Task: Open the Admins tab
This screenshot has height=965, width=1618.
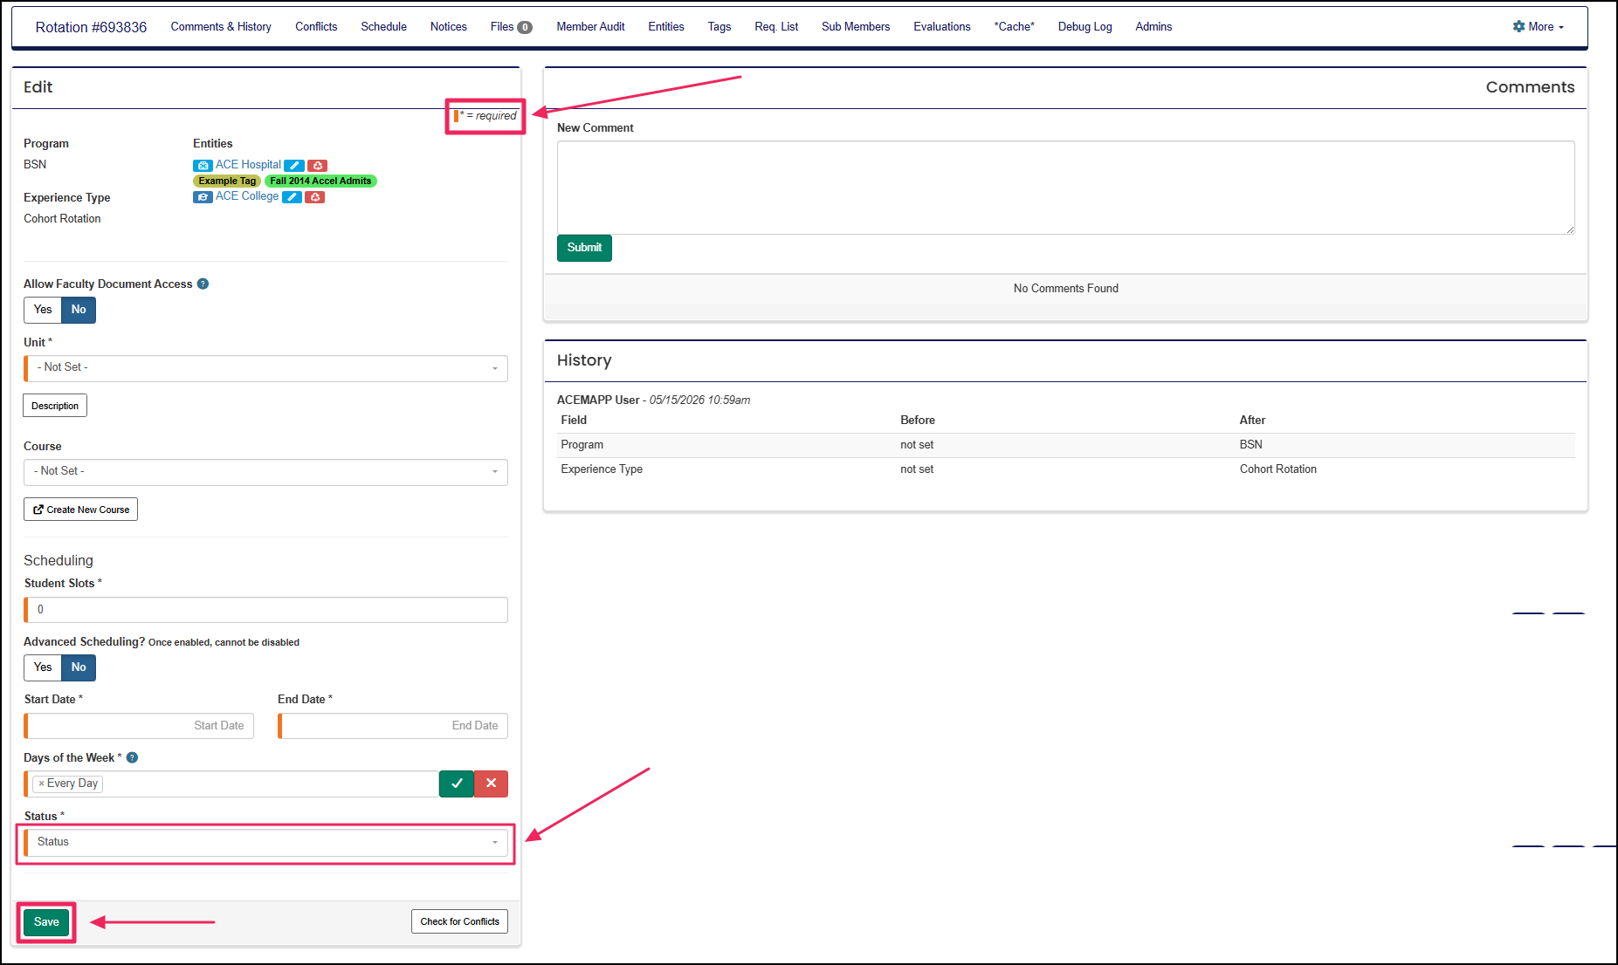Action: [1153, 27]
